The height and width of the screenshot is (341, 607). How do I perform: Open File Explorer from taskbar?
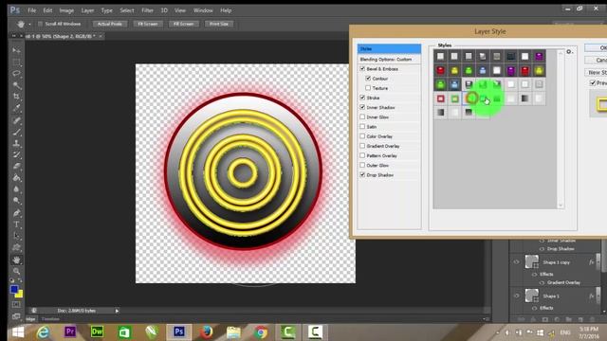[x=233, y=332]
